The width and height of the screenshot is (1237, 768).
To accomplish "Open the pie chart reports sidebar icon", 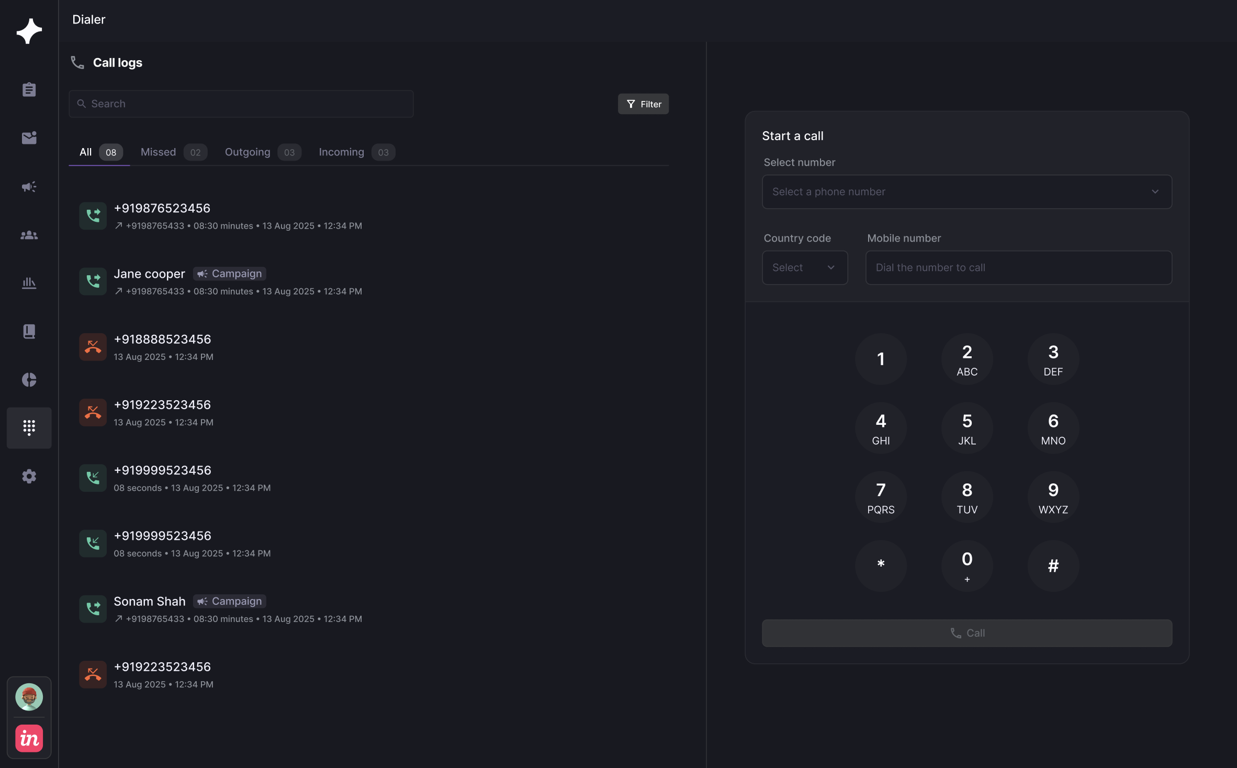I will [x=29, y=380].
